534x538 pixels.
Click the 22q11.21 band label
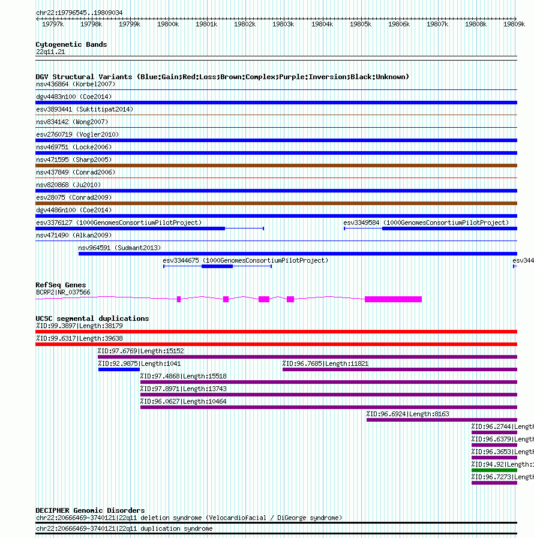click(x=50, y=52)
